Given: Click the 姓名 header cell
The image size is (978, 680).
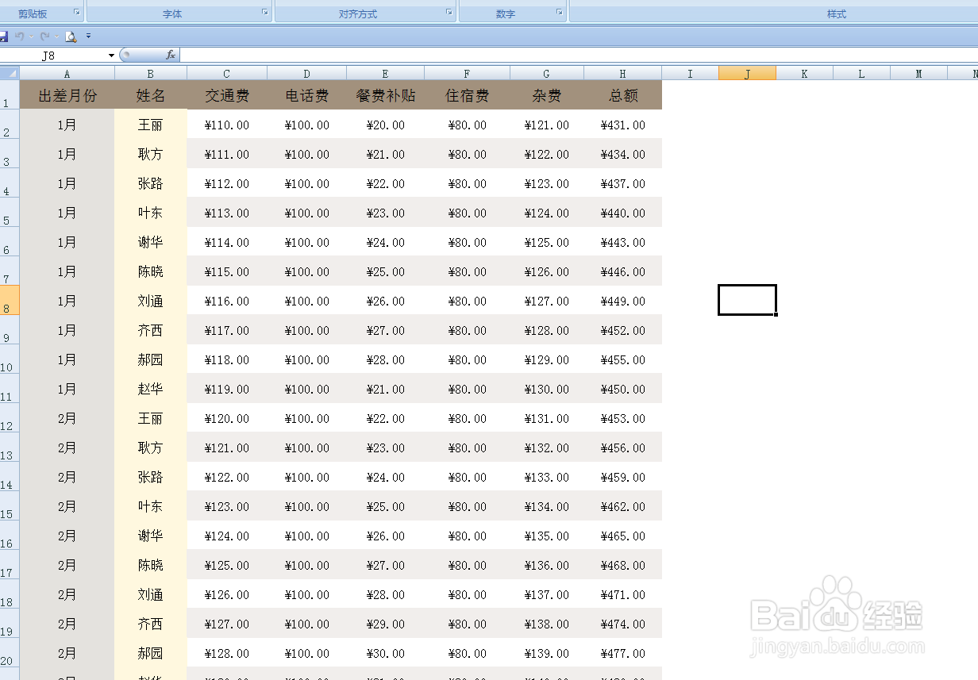Looking at the screenshot, I should tap(151, 95).
